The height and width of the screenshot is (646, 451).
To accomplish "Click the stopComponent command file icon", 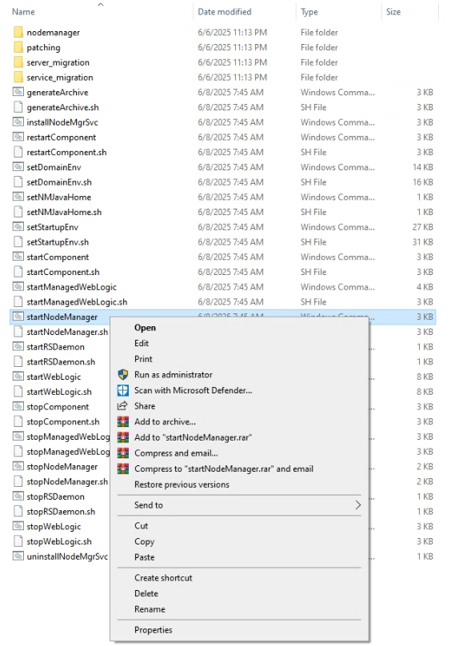I will [x=18, y=407].
